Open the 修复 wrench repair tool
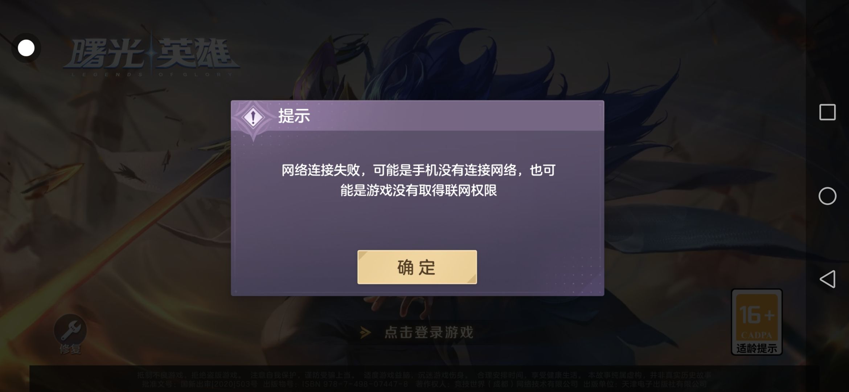The height and width of the screenshot is (392, 849). [x=70, y=330]
